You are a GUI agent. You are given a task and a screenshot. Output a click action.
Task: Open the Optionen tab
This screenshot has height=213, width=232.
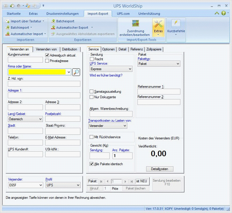click(x=108, y=49)
